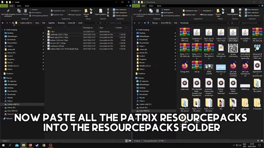Open 1.16.3 folder row in mods window
Screen dimensions: 264x148
pos(86,32)
